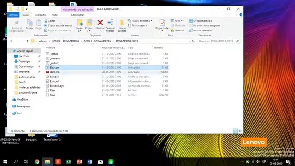The image size is (295, 166).
Task: Open the Abrir dropdown
Action: click(177, 21)
